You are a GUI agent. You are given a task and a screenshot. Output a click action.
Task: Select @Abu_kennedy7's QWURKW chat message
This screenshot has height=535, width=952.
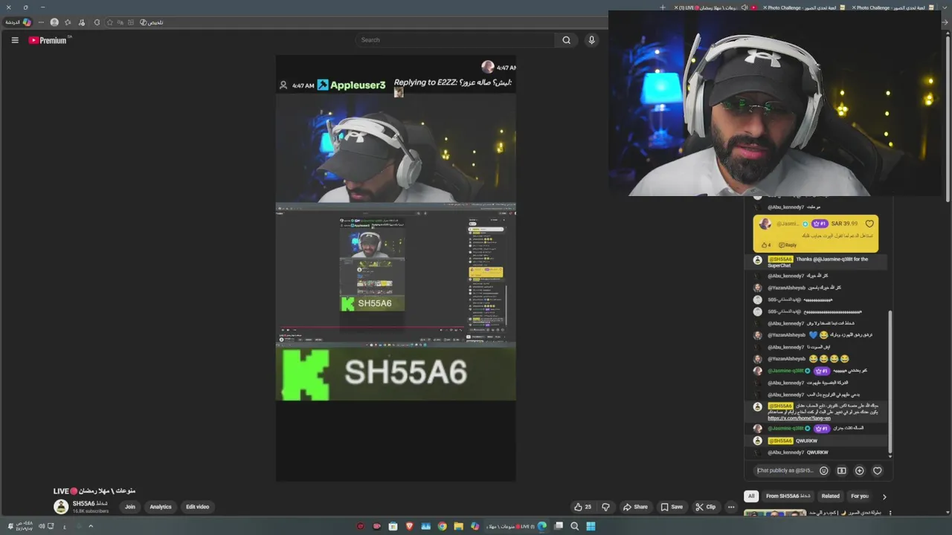coord(817,453)
